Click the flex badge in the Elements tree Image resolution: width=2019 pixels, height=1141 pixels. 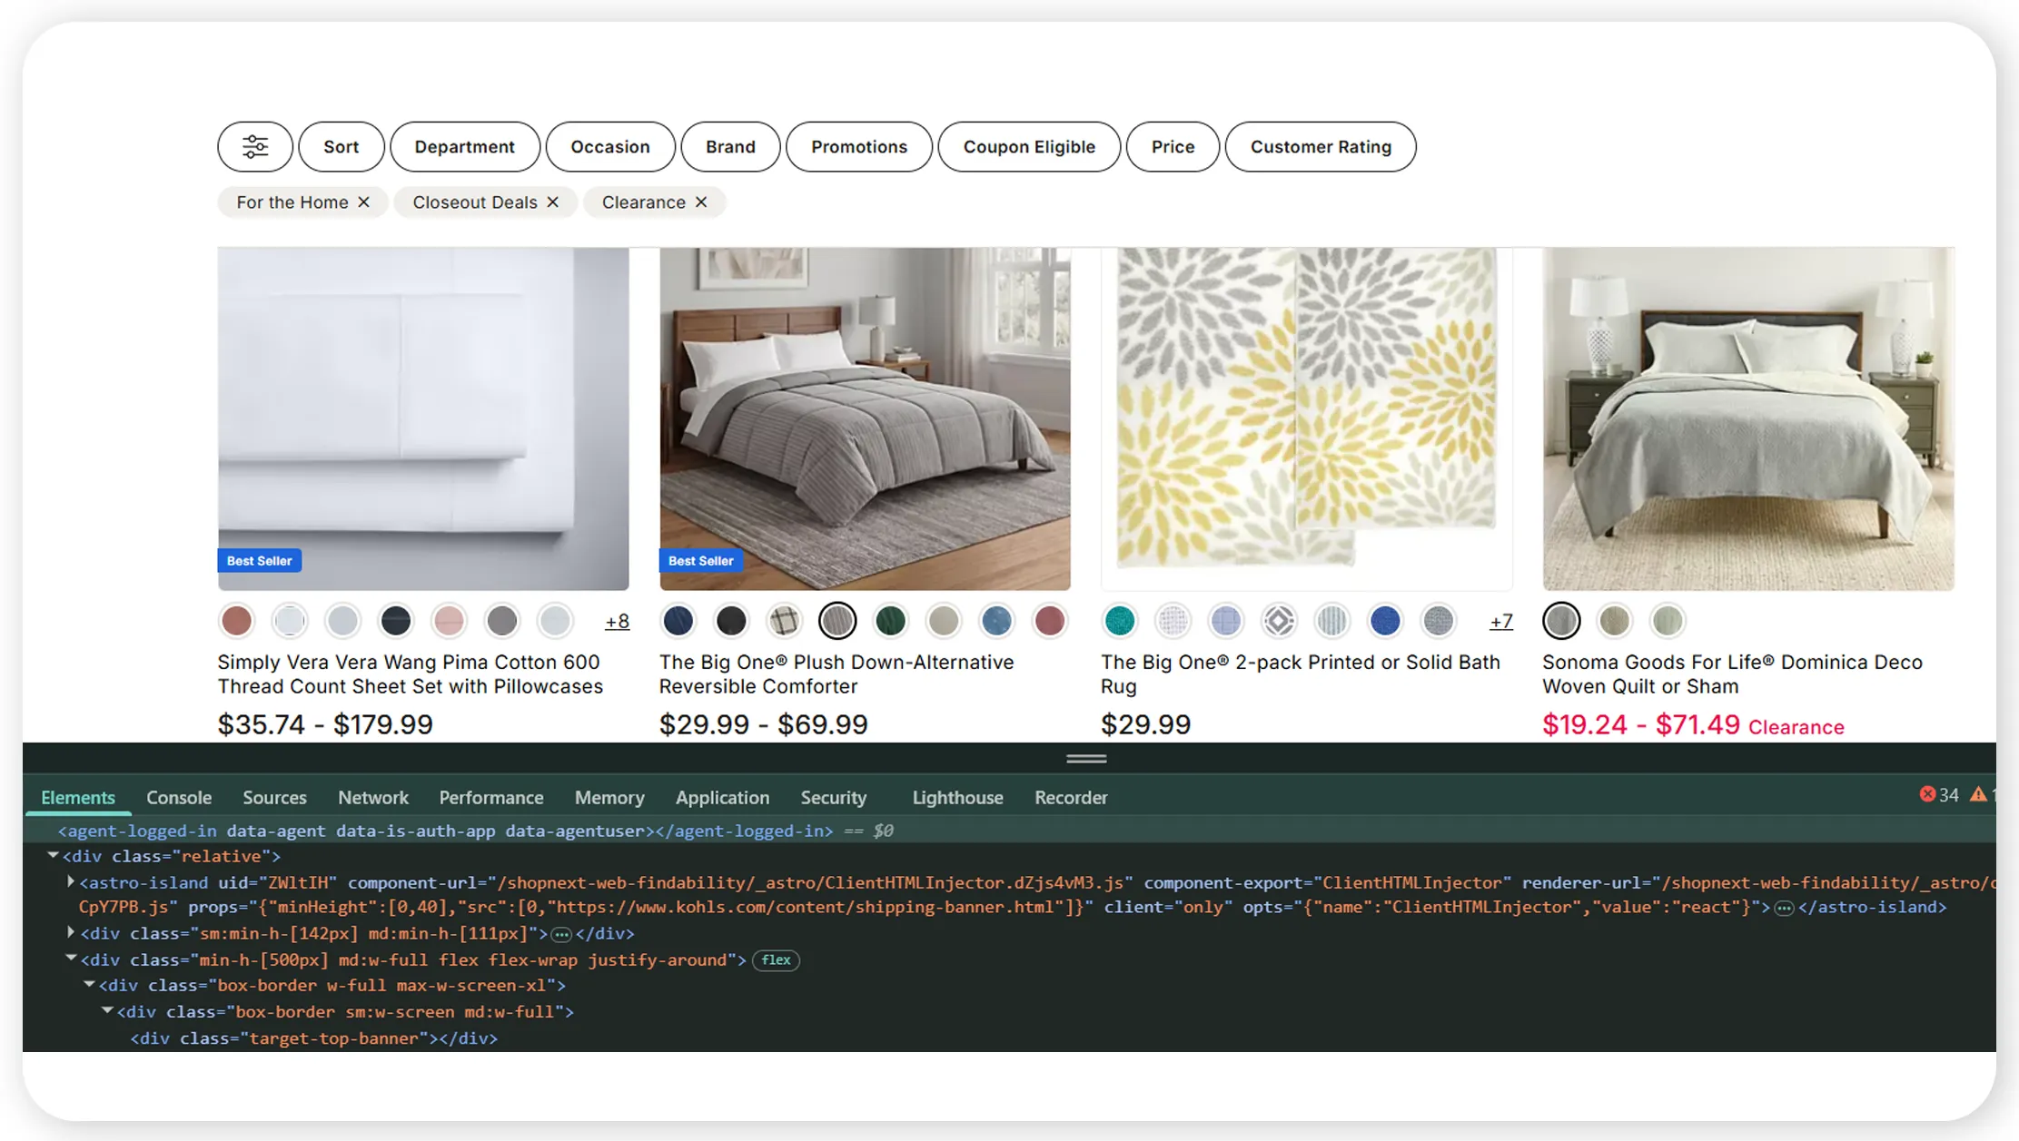tap(776, 959)
